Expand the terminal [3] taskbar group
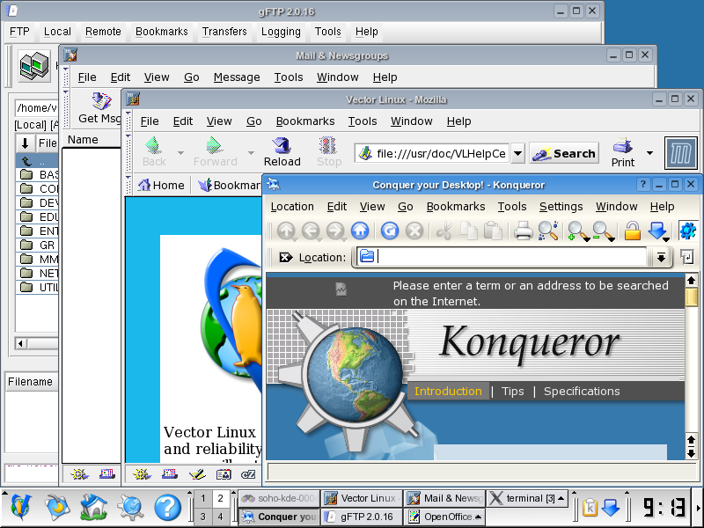Viewport: 704px width, 528px height. (561, 498)
